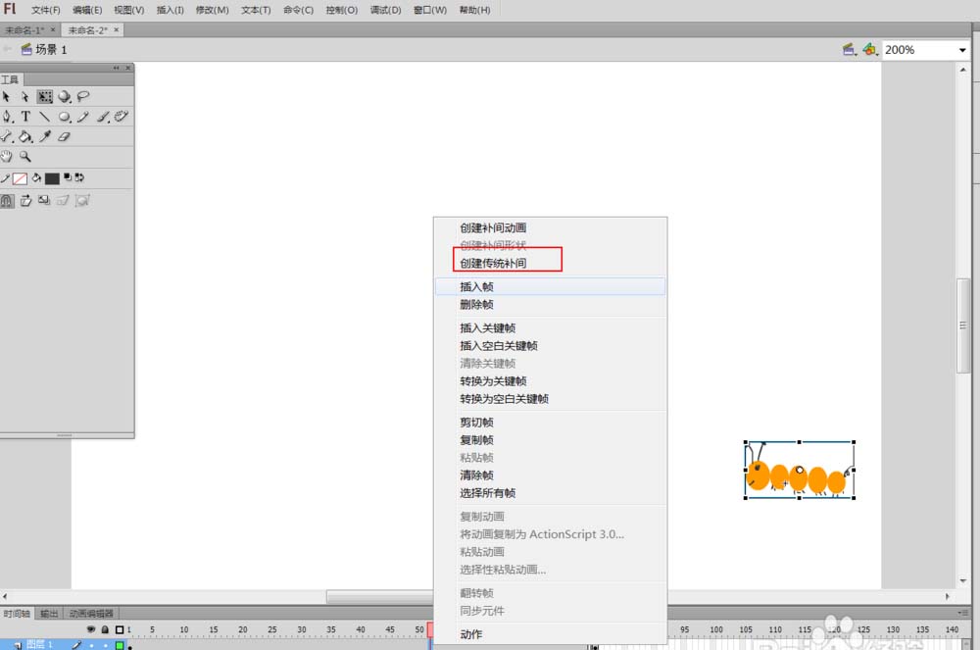Toggle lock dot for layer 图层 1
This screenshot has width=980, height=650.
[105, 646]
